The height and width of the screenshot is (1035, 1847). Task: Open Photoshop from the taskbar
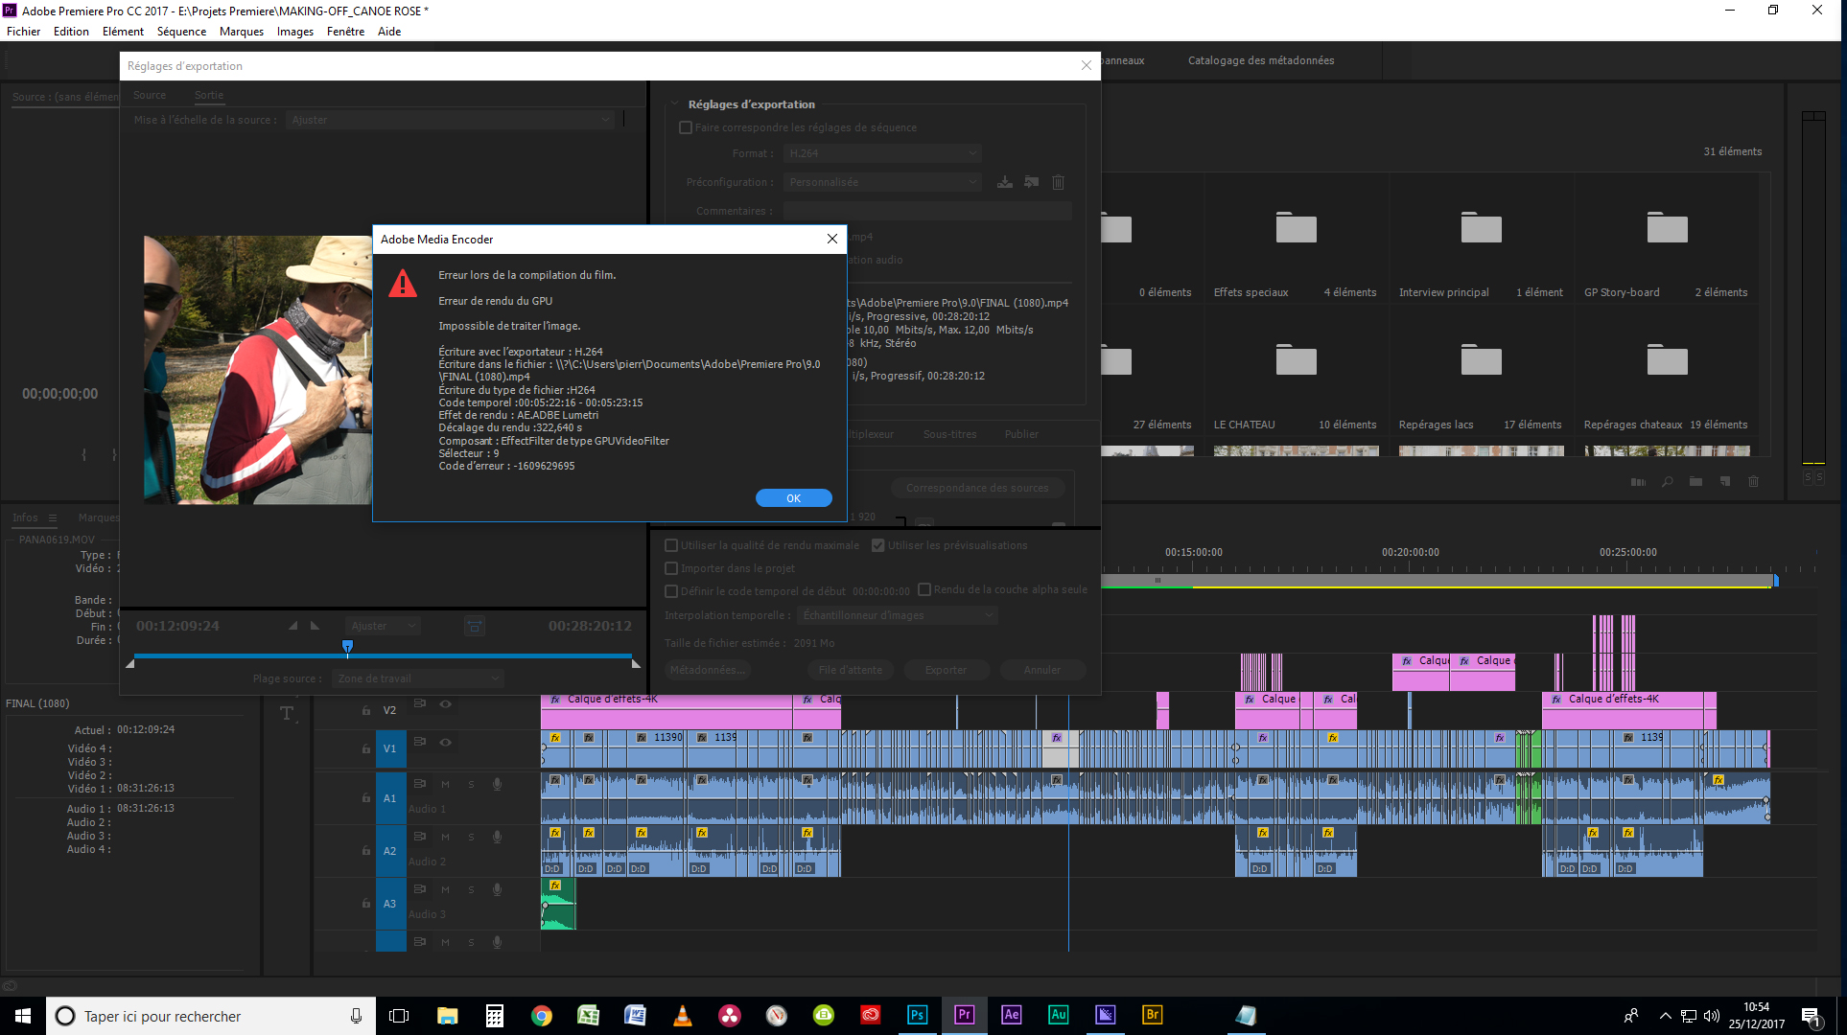point(917,1015)
